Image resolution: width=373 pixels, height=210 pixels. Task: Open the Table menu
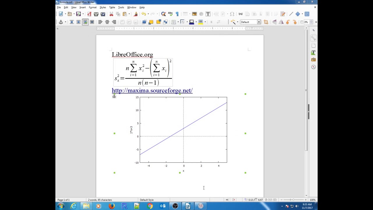[112, 7]
